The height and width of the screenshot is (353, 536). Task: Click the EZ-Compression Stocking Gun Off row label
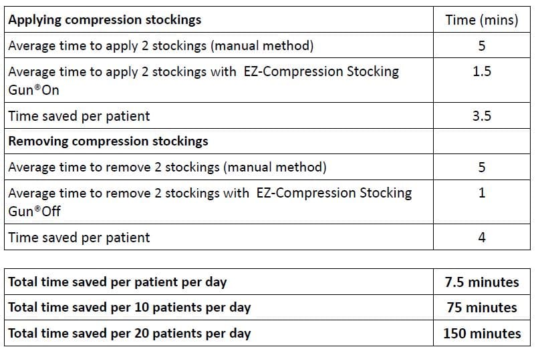coord(210,202)
